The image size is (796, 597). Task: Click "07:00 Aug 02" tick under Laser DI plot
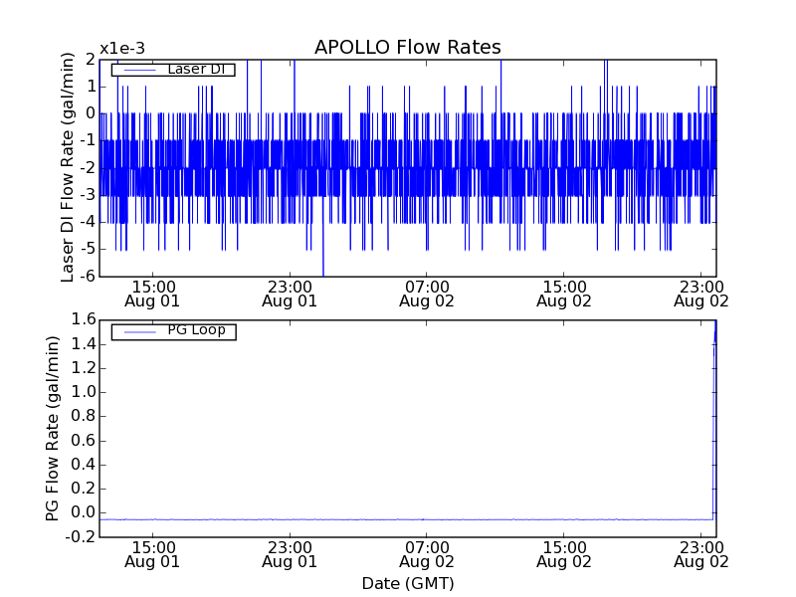[427, 295]
